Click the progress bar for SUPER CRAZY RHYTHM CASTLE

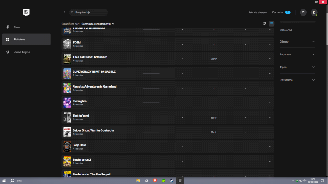click(151, 74)
